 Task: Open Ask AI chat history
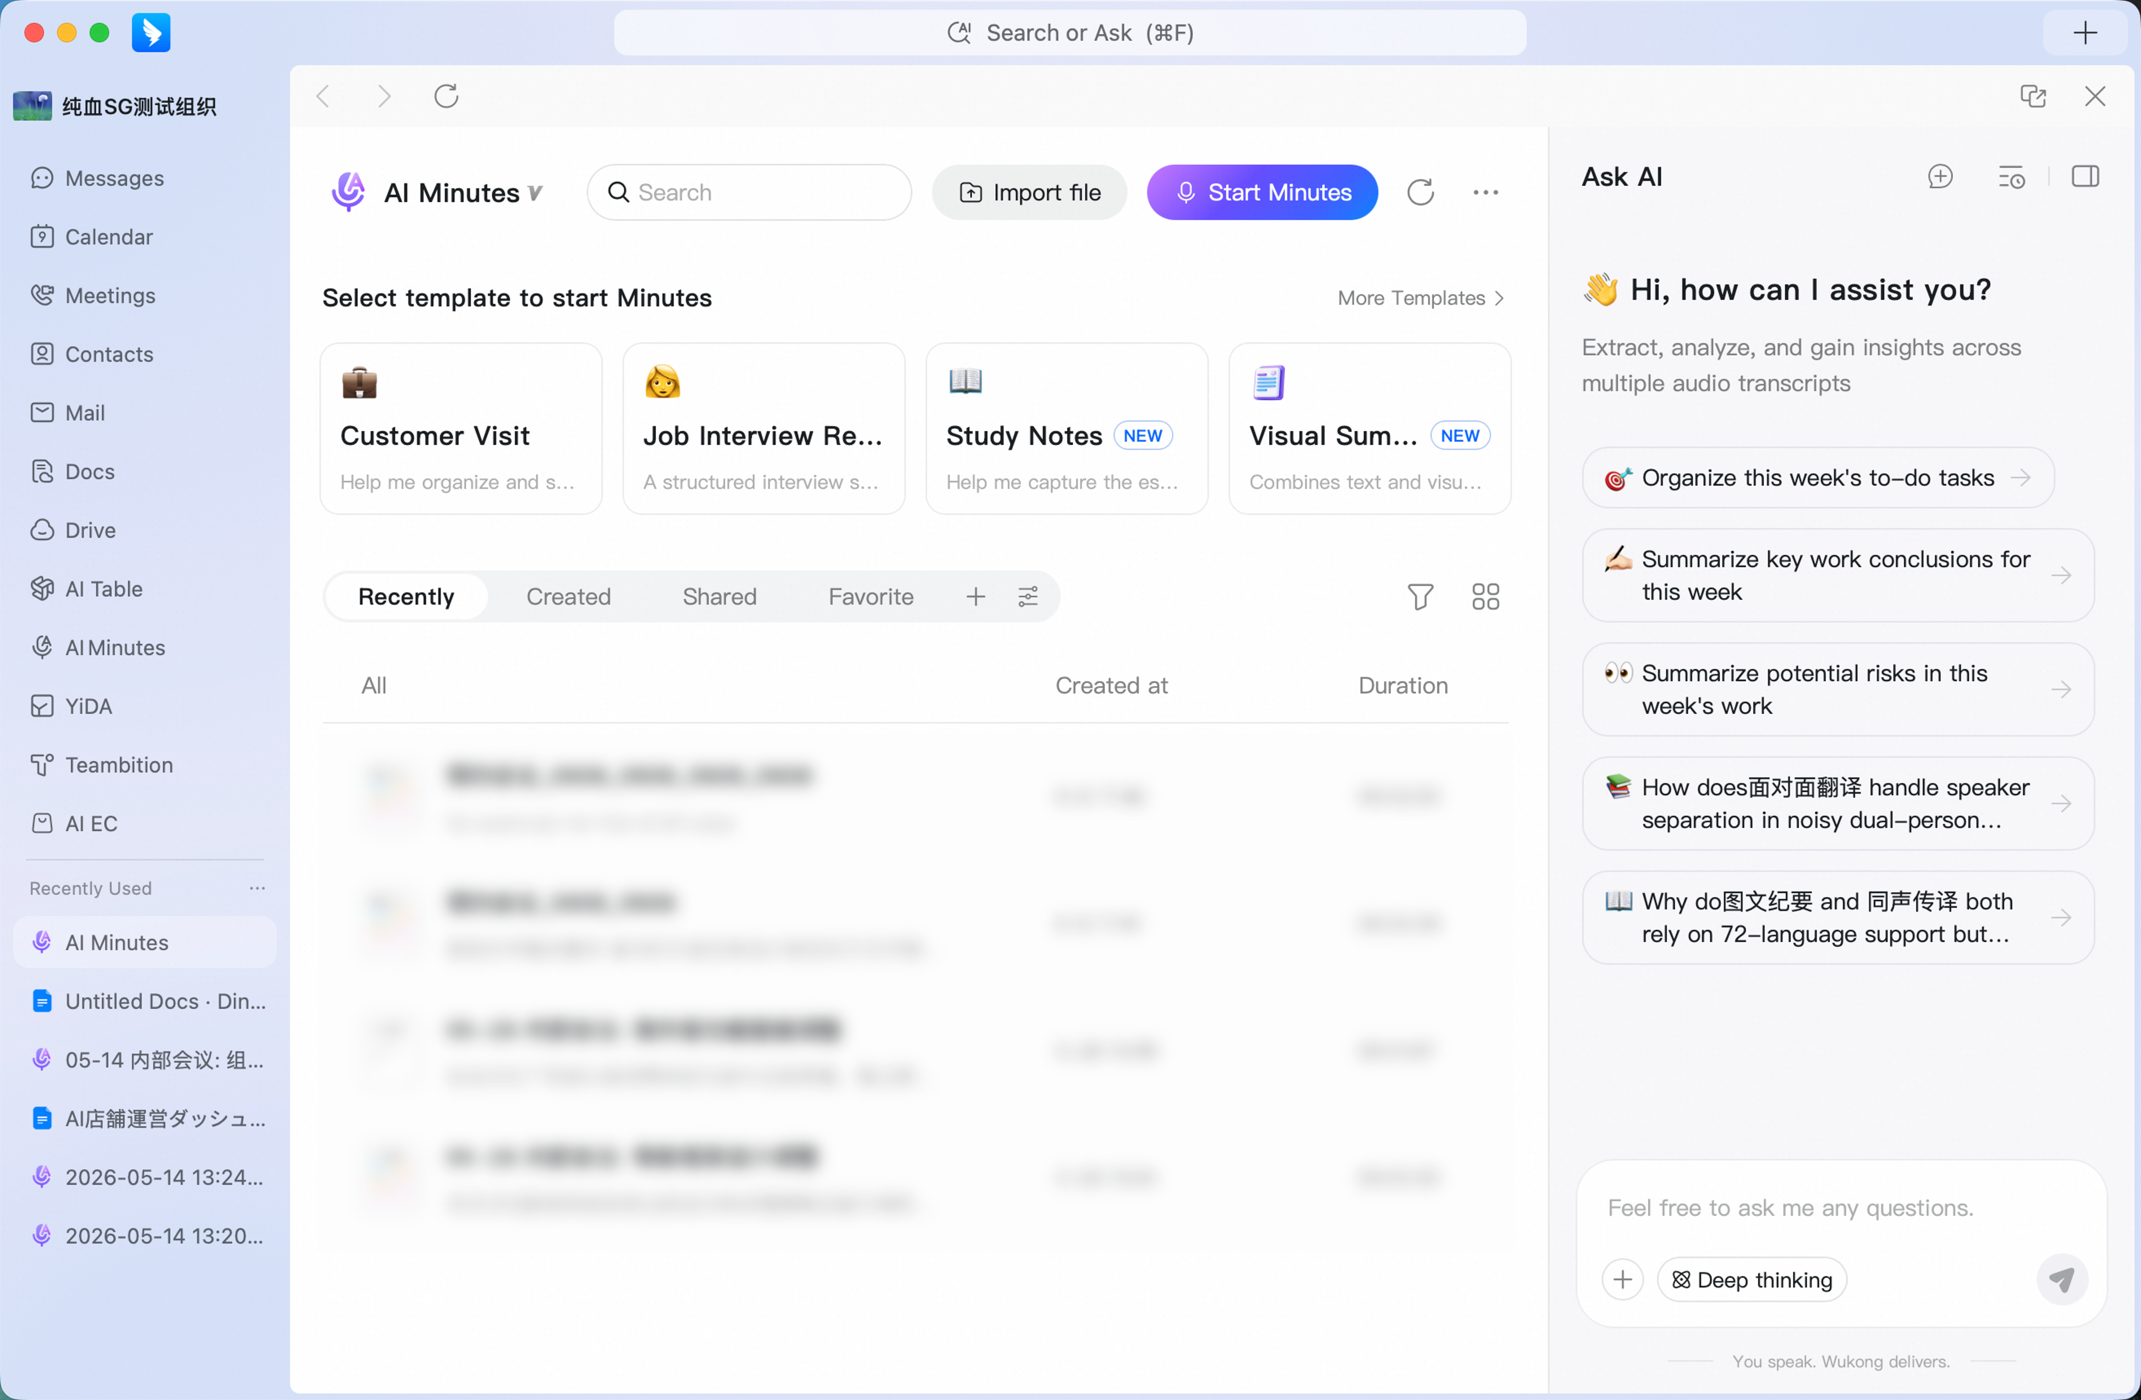[x=2011, y=176]
